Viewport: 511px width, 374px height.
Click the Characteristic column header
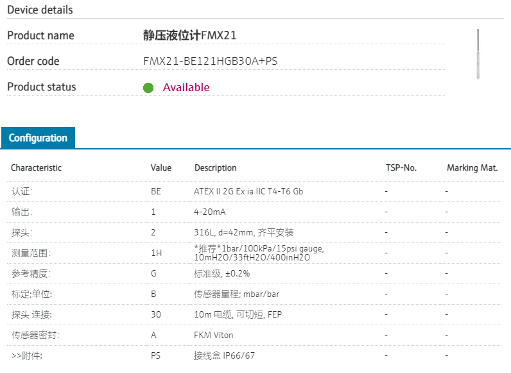[36, 168]
